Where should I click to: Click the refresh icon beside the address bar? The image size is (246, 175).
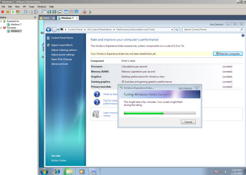point(177,29)
